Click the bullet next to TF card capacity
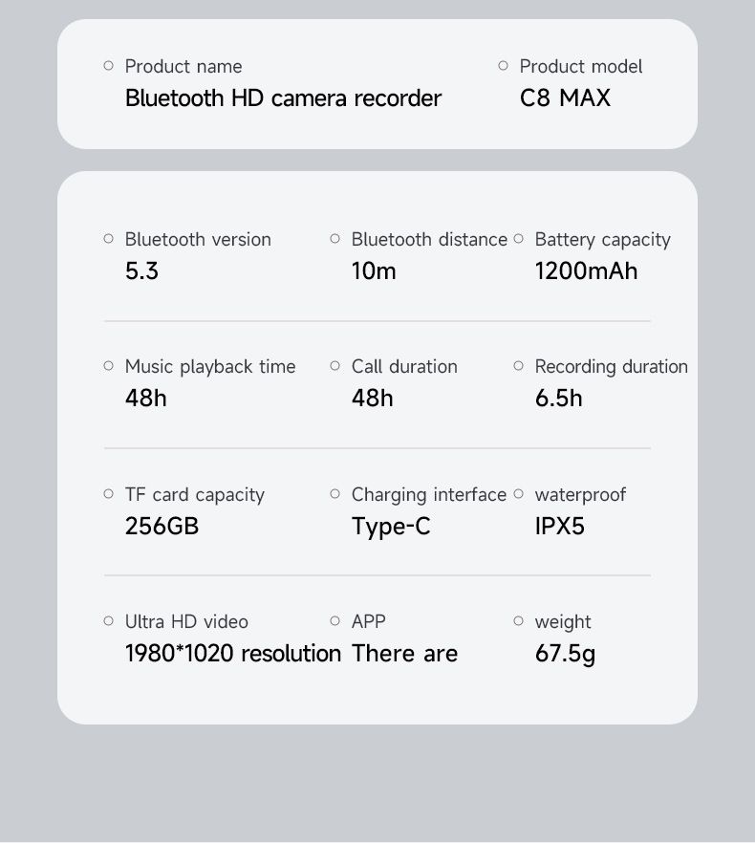Image resolution: width=755 pixels, height=843 pixels. 108,494
